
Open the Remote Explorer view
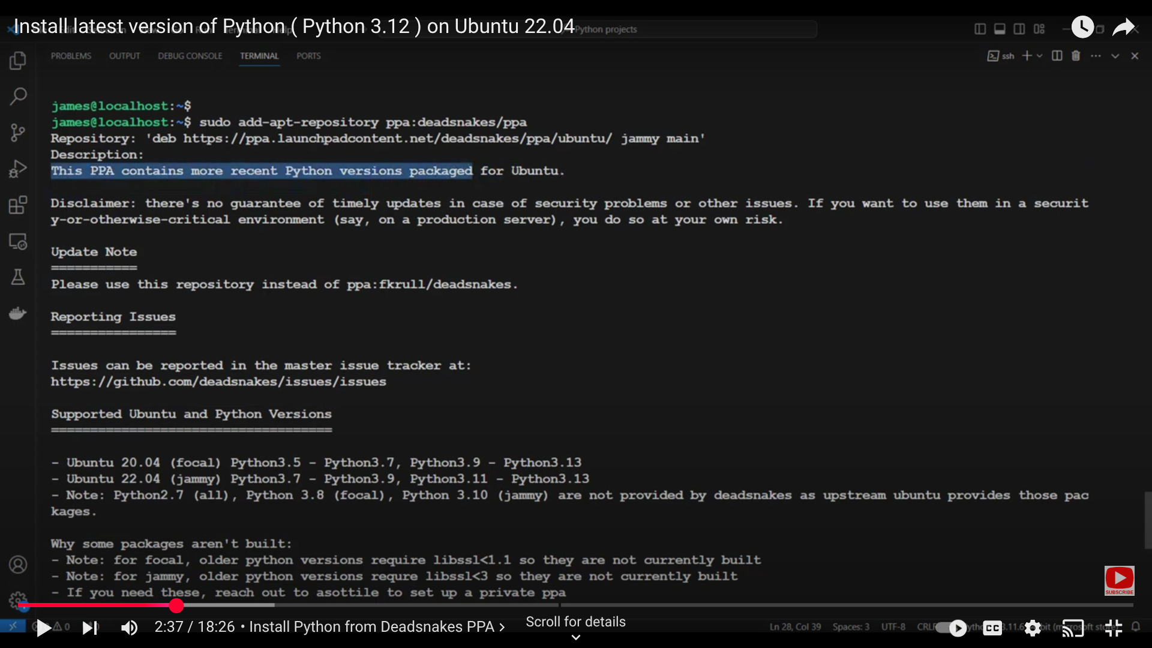point(18,241)
